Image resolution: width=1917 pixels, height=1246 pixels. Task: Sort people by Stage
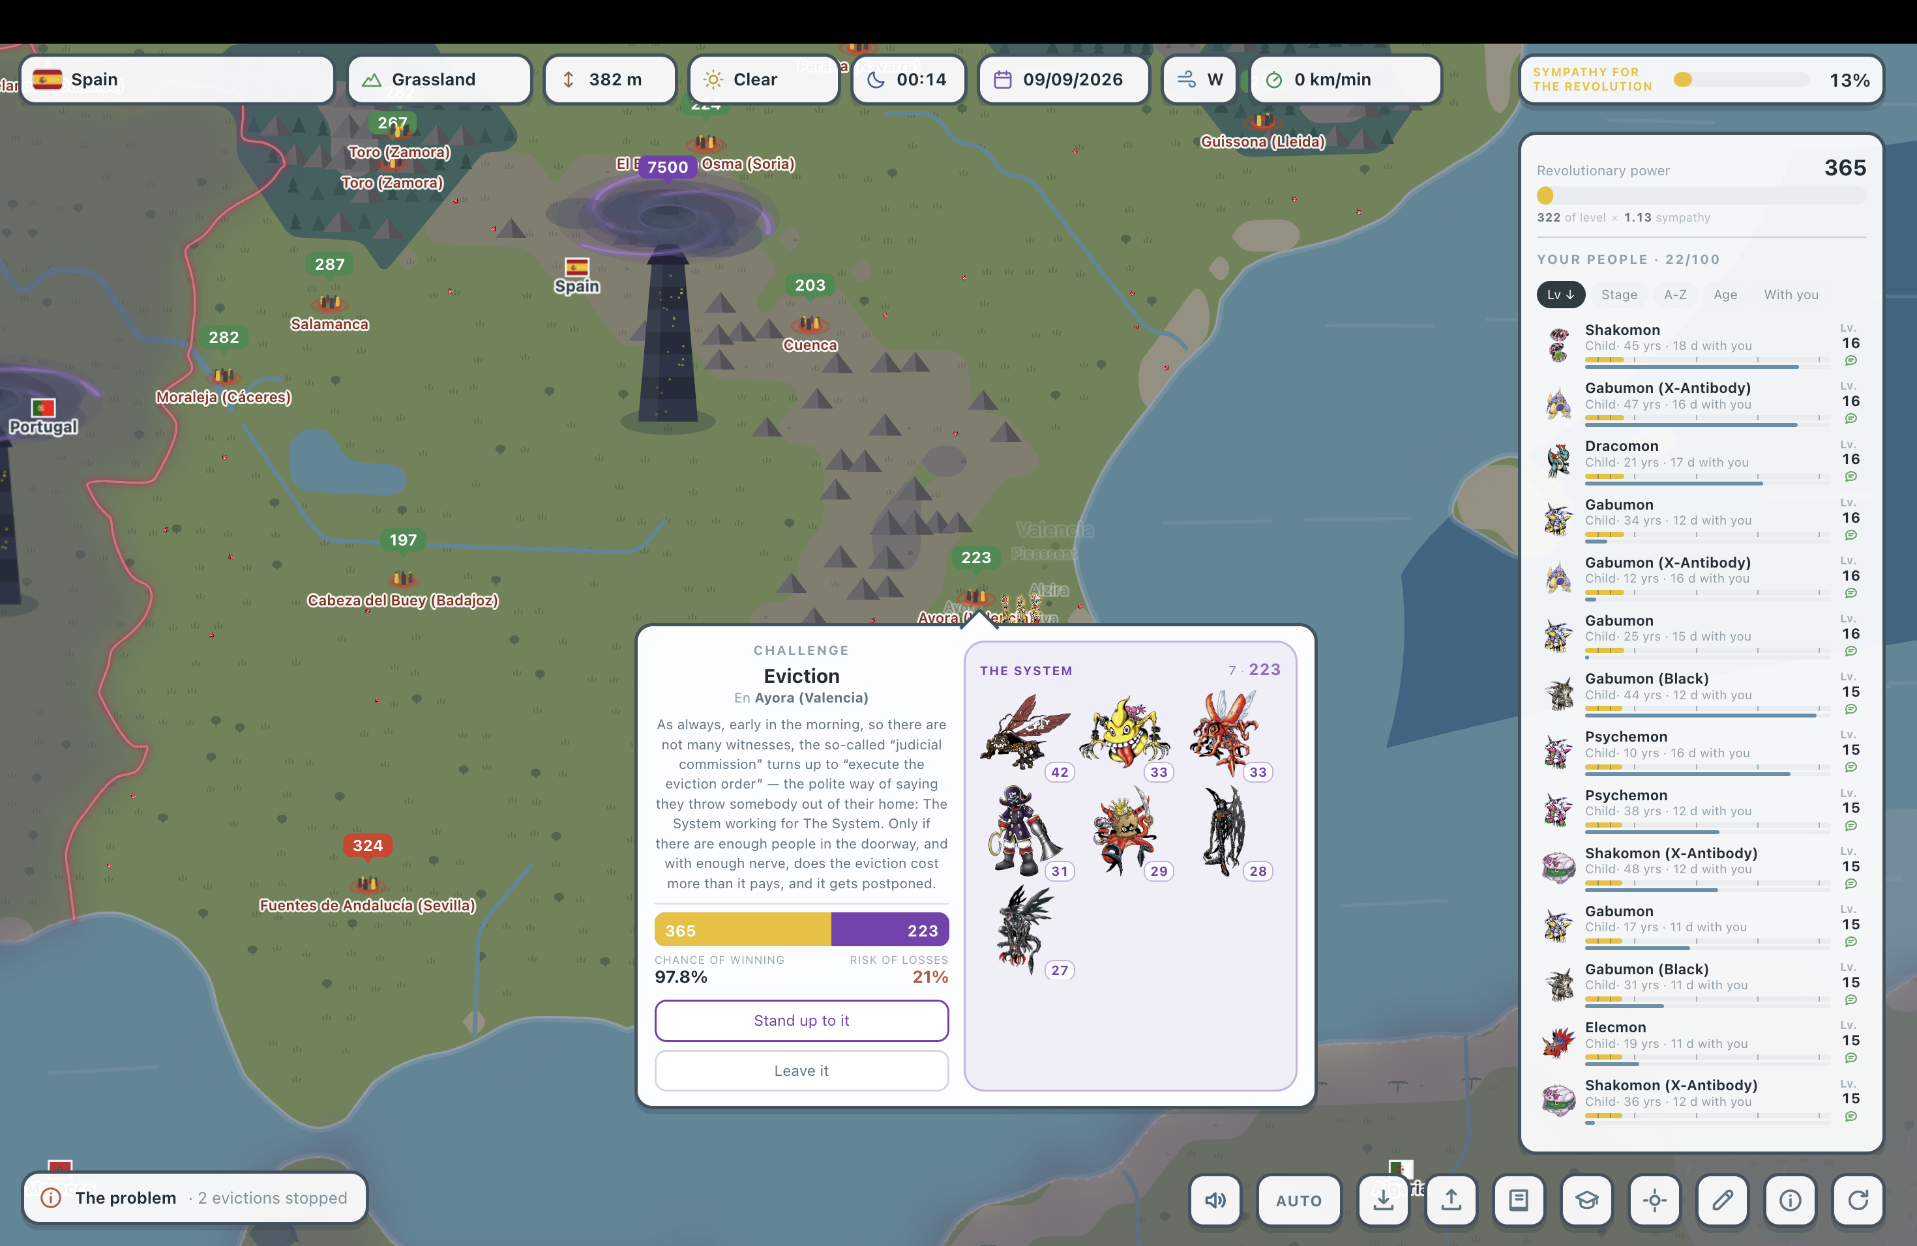tap(1619, 295)
